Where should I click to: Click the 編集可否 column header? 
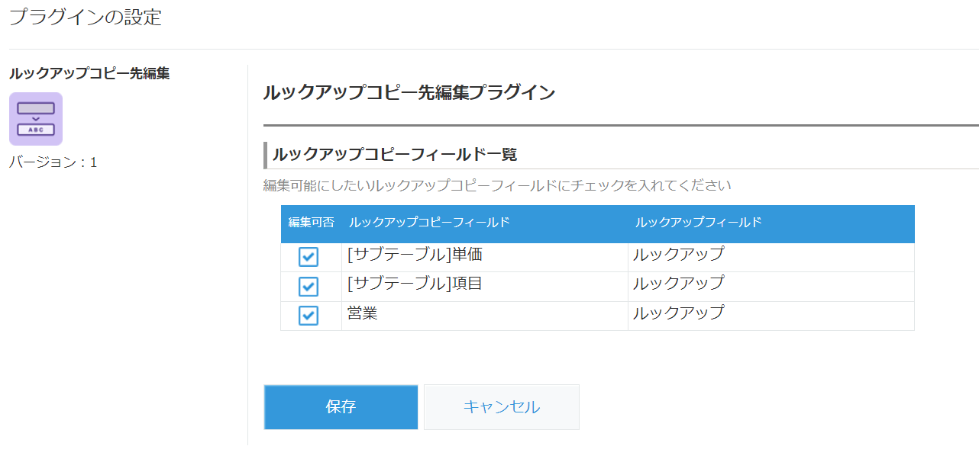(x=311, y=223)
